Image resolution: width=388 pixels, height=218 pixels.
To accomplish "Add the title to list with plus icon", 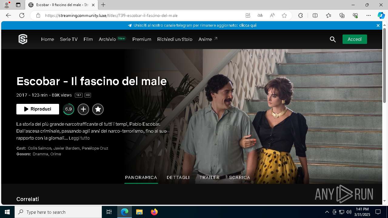I will 83,109.
